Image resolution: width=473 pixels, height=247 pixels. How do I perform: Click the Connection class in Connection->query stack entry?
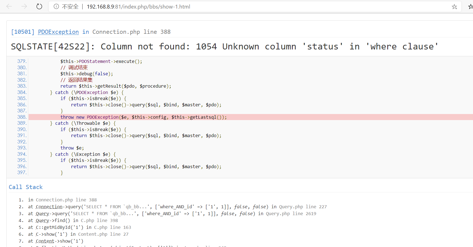tap(49, 207)
